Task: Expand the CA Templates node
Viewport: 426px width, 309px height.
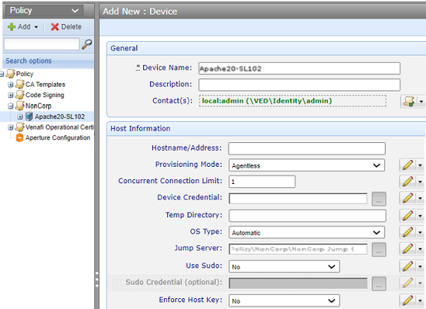Action: pos(11,85)
